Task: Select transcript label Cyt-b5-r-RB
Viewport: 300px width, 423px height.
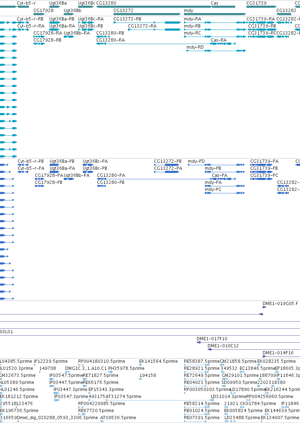Action: click(30, 19)
